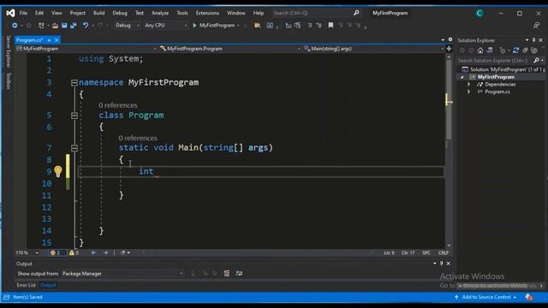Click the search magnifier icon in the title bar
The width and height of the screenshot is (548, 308).
[356, 13]
